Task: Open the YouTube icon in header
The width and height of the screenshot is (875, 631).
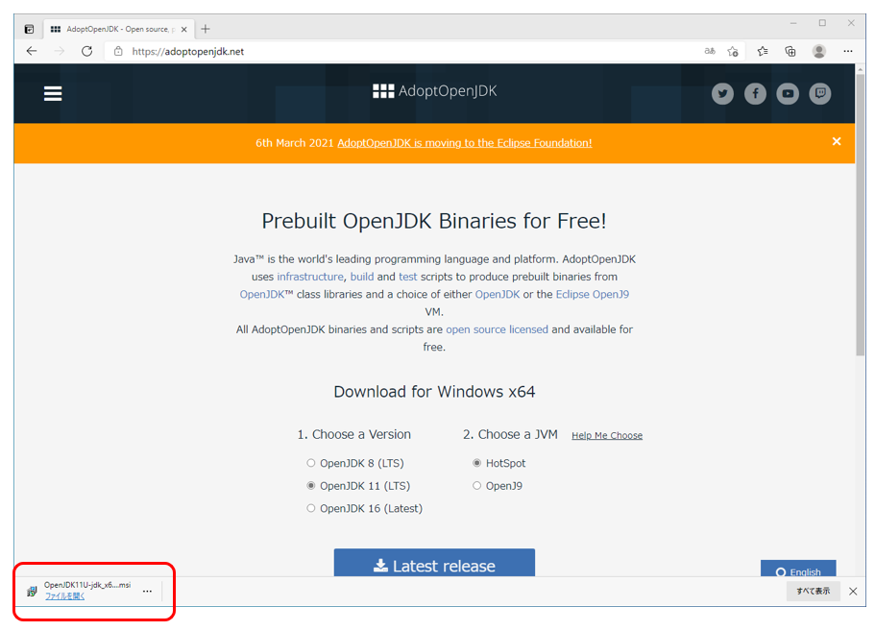Action: tap(788, 94)
